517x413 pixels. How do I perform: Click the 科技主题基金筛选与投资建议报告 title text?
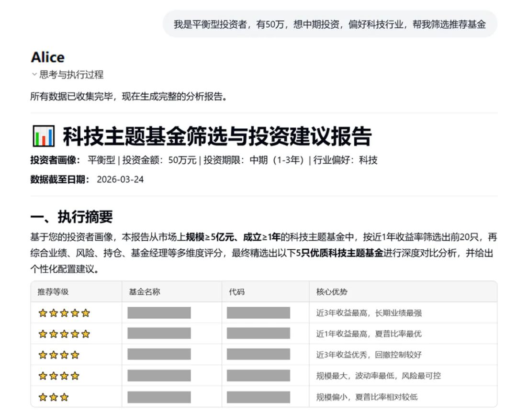[217, 136]
